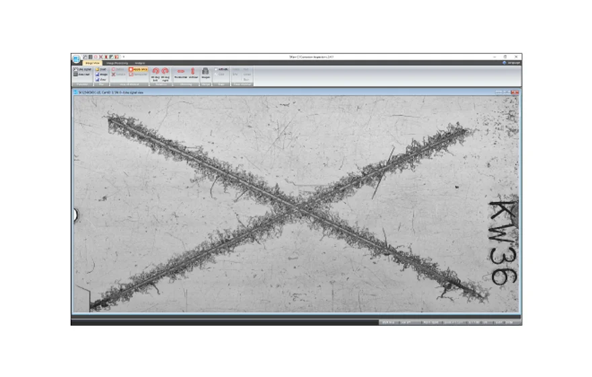
Task: Mirror the image vertically
Action: (x=193, y=72)
